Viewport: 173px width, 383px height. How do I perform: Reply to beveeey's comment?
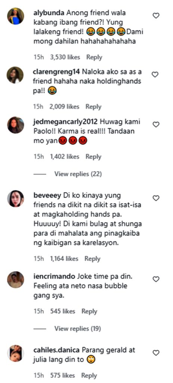pos(92,259)
